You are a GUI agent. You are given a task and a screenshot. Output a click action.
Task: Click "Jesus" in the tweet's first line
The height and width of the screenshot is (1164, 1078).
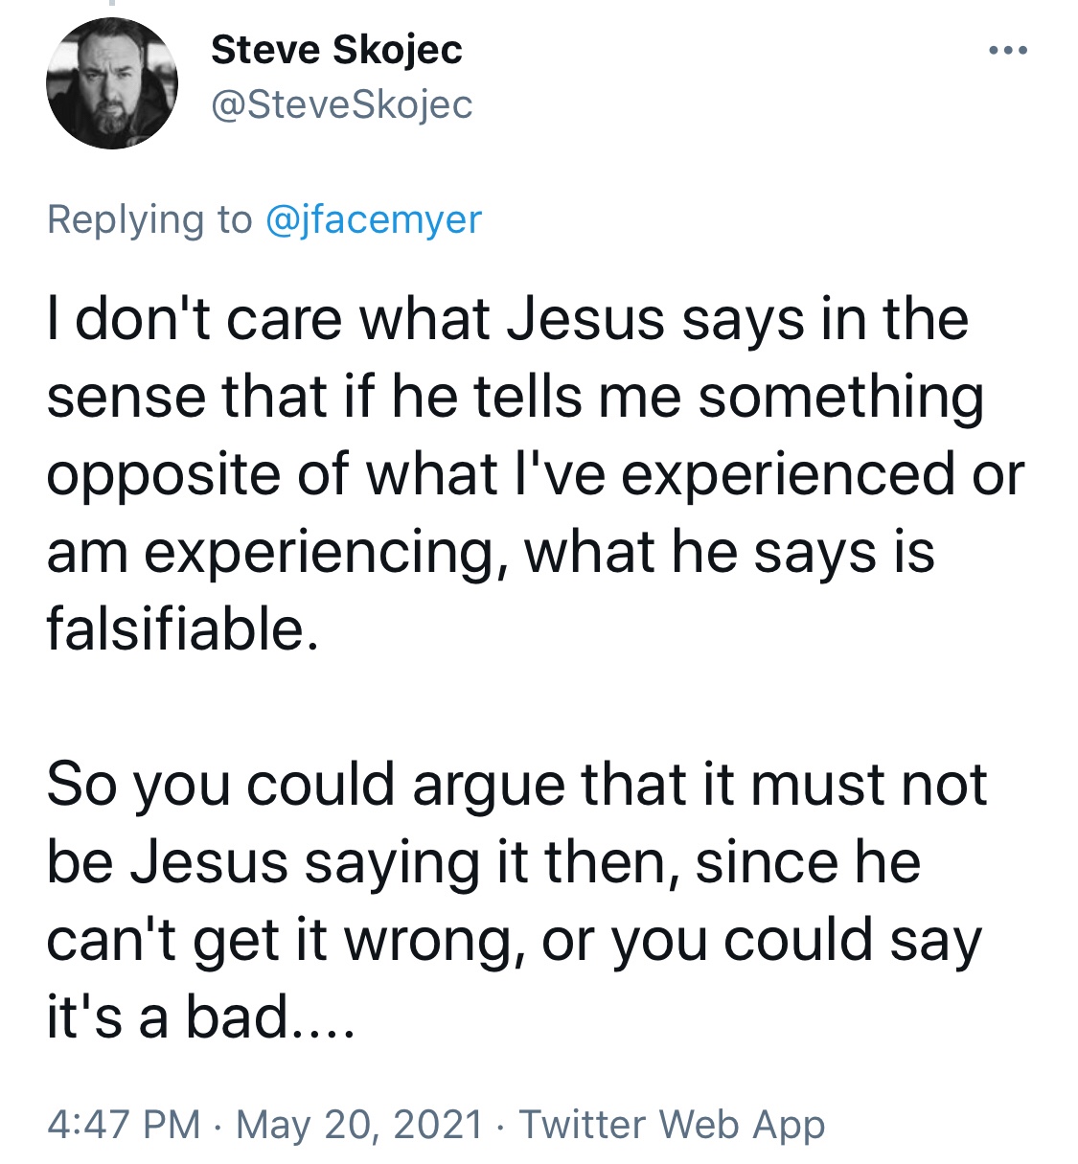tap(585, 319)
